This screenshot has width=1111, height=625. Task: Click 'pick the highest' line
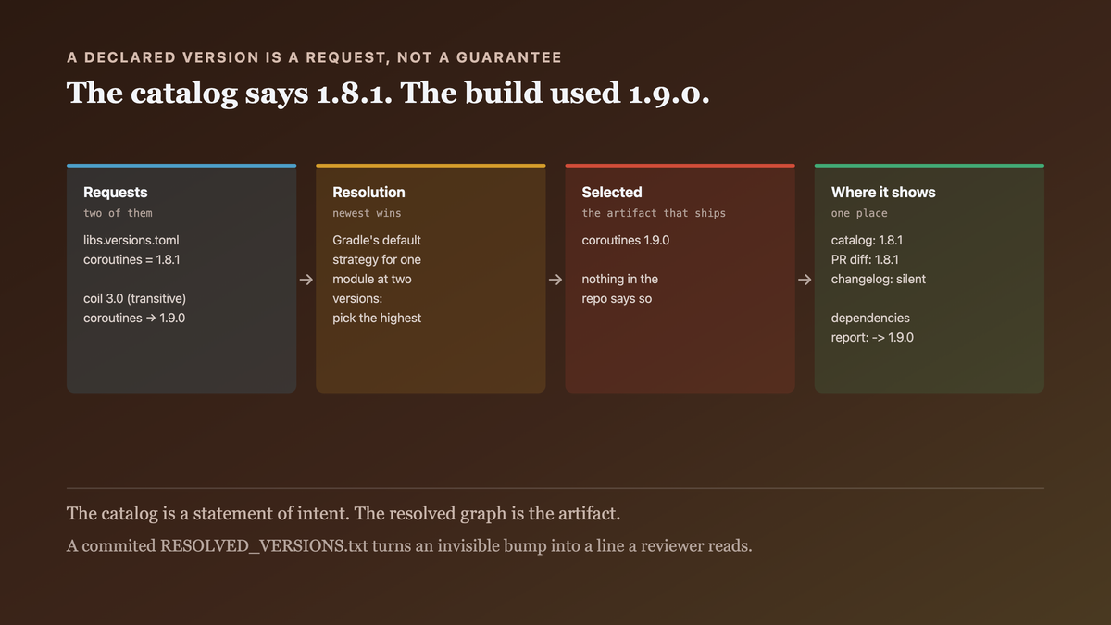(377, 318)
